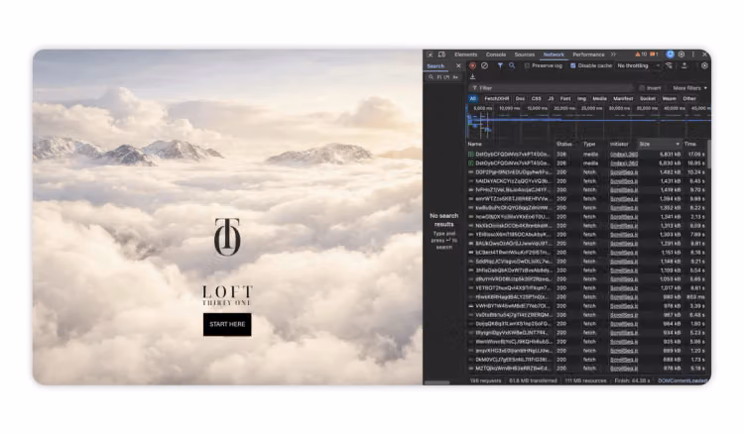This screenshot has width=744, height=434.
Task: Show more DevTools tabs chevron
Action: pos(613,54)
